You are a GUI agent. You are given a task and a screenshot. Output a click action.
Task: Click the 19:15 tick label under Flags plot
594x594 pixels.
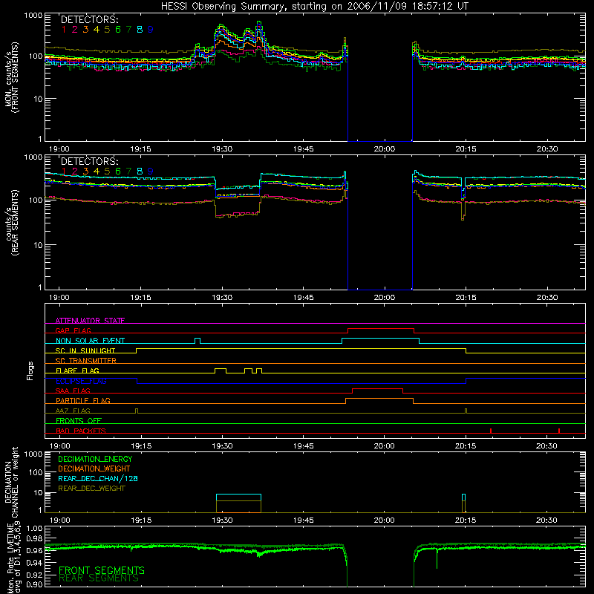141,446
